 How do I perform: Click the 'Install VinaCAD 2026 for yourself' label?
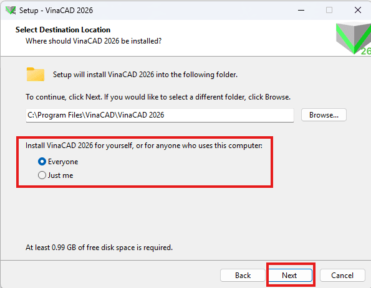(144, 146)
